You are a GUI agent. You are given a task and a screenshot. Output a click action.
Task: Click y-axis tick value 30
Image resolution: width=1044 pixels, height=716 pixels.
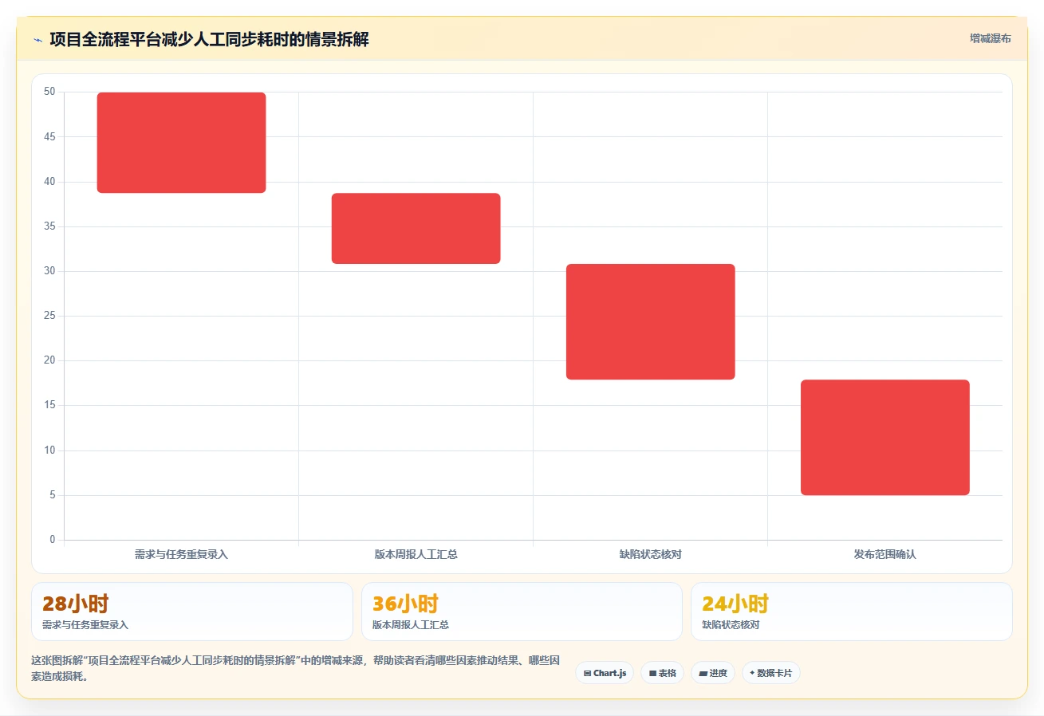click(x=50, y=271)
